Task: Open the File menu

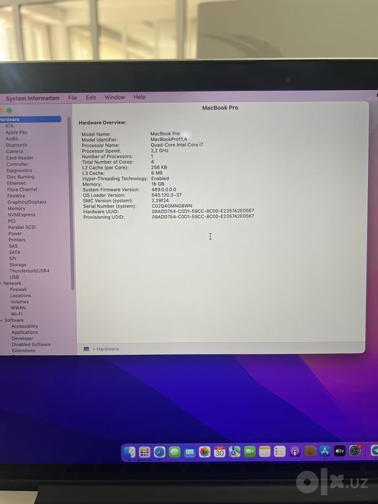Action: (x=73, y=97)
